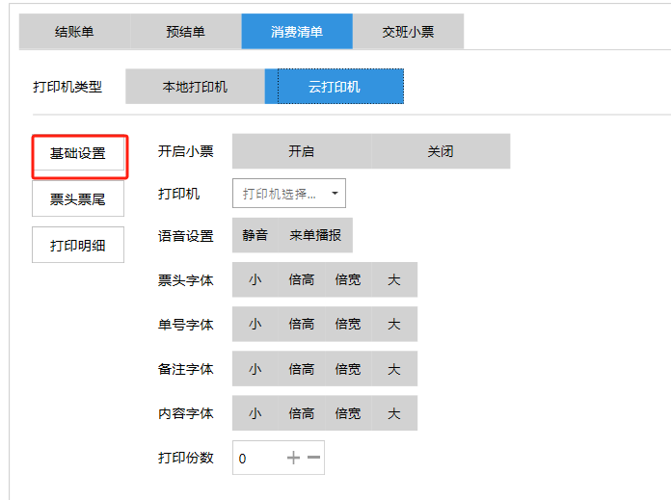Click the minus icon for 打印份数
This screenshot has height=500, width=671.
[313, 458]
